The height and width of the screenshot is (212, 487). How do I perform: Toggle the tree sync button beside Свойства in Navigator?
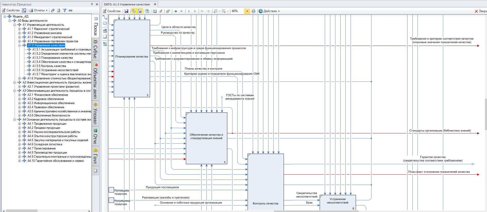(24, 10)
